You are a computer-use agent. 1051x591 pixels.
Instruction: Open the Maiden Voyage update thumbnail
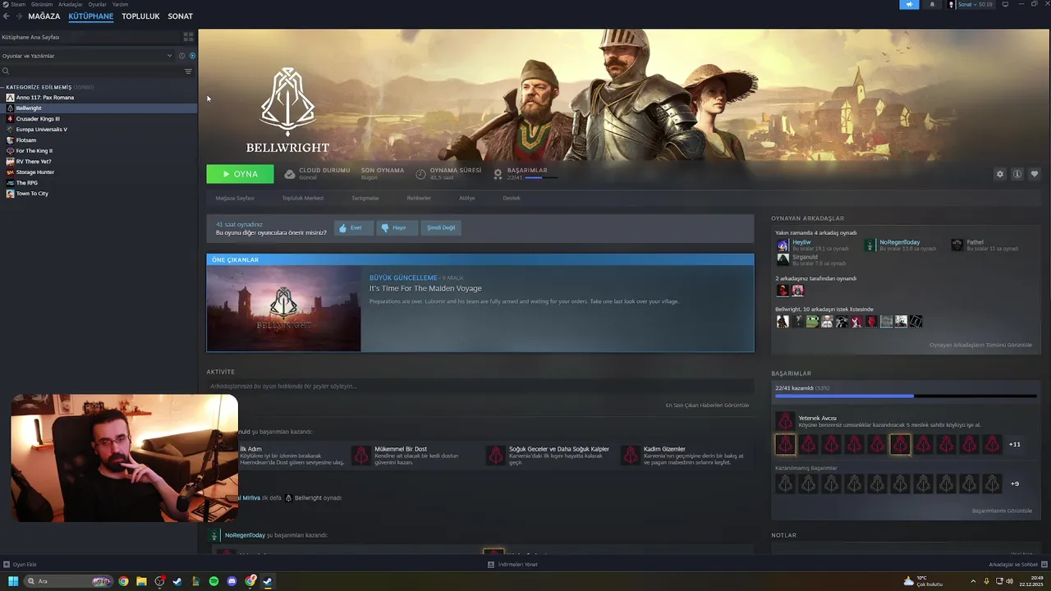pos(283,309)
